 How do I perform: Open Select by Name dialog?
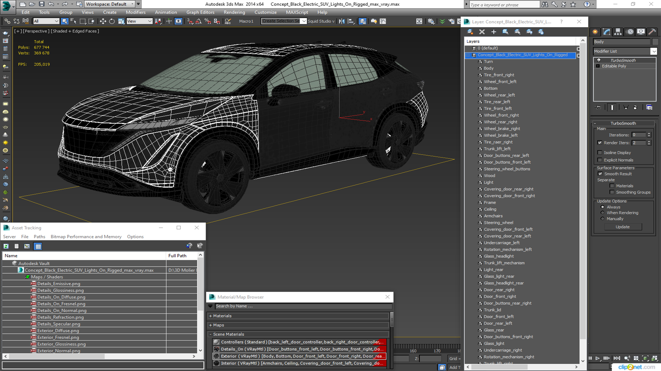(73, 21)
